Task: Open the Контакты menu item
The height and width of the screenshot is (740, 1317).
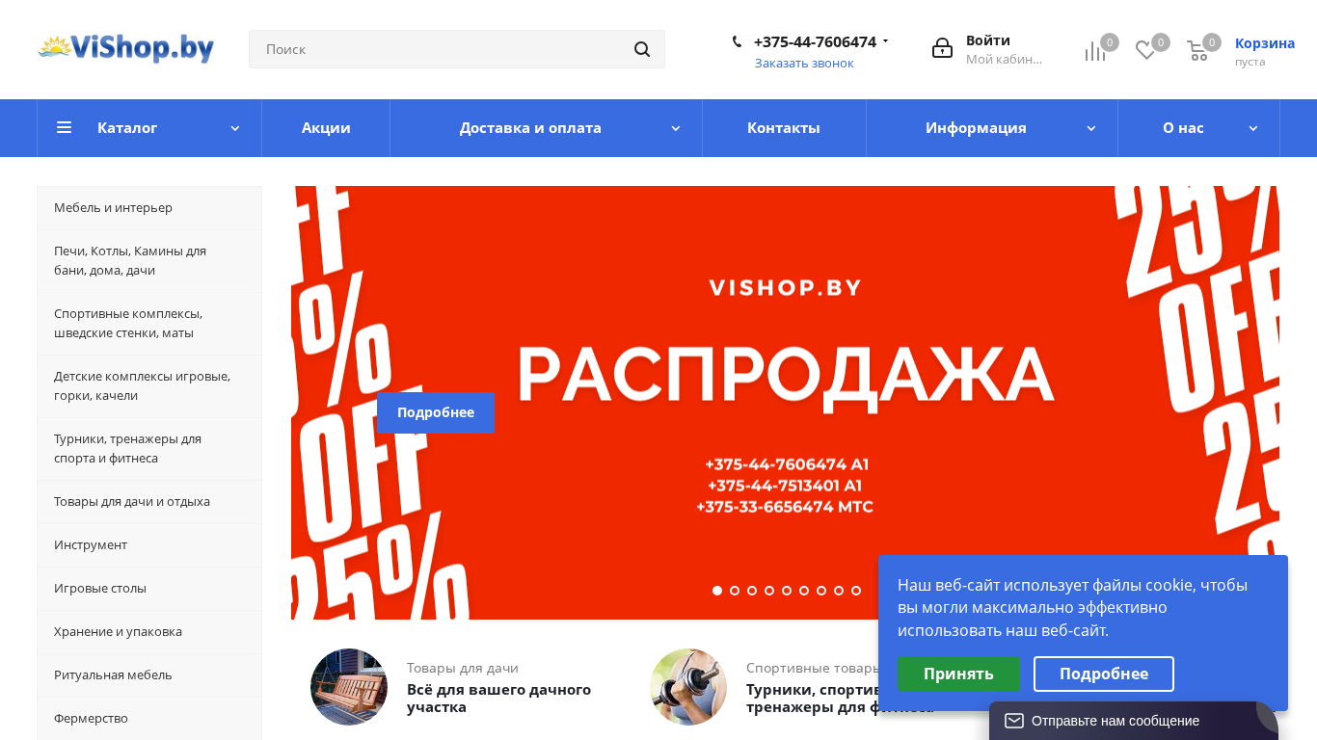Action: pos(784,128)
